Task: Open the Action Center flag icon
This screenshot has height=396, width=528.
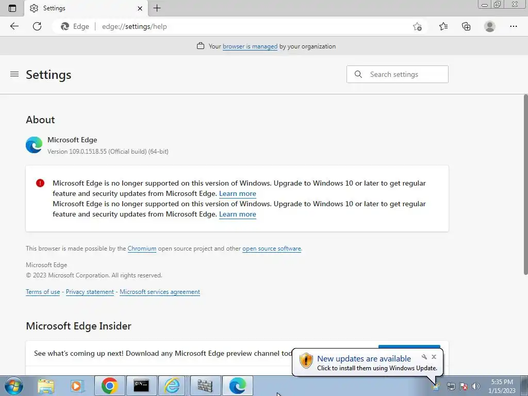Action: tap(464, 386)
